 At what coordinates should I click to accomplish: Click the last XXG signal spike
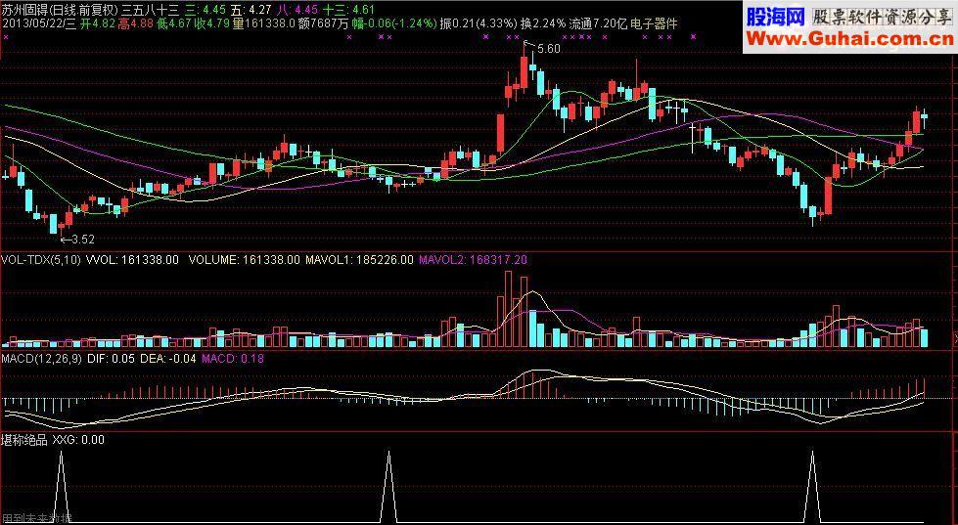click(x=812, y=487)
